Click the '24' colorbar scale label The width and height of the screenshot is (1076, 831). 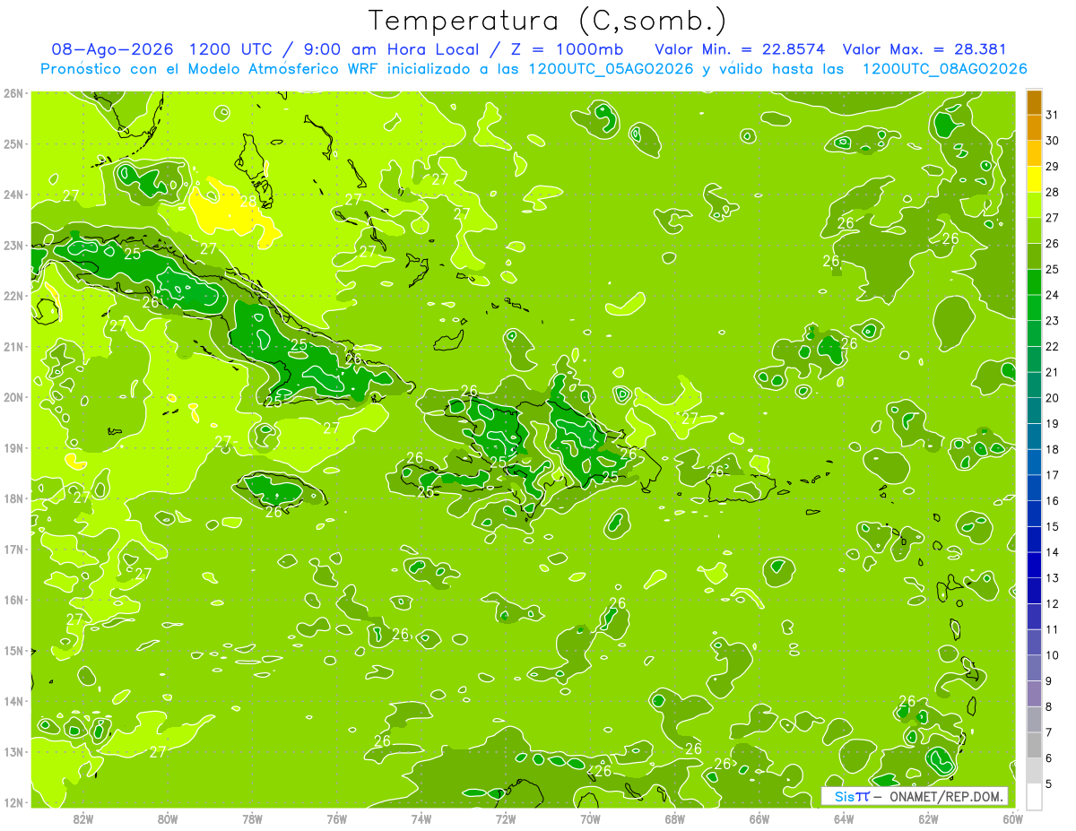1053,295
